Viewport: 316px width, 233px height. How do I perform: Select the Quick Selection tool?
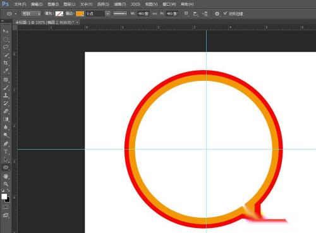6,55
